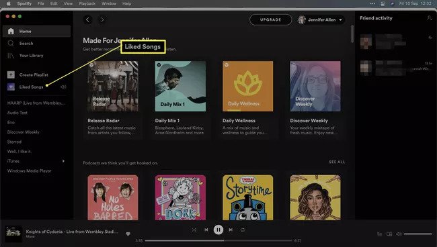This screenshot has width=437, height=247.
Task: Open HAARP (Live from Wembley playlist
Action: click(36, 103)
